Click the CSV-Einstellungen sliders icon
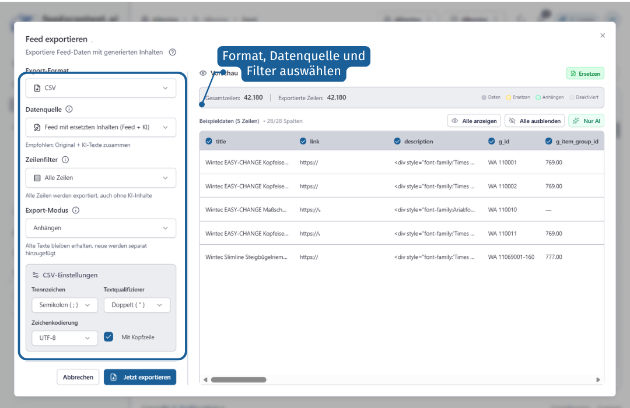This screenshot has height=408, width=630. [x=36, y=275]
